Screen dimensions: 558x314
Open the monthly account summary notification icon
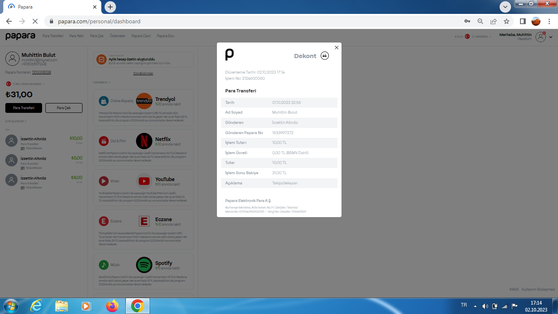[x=101, y=60]
